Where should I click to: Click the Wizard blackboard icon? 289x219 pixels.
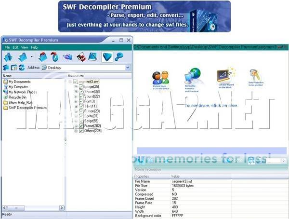(x=226, y=75)
